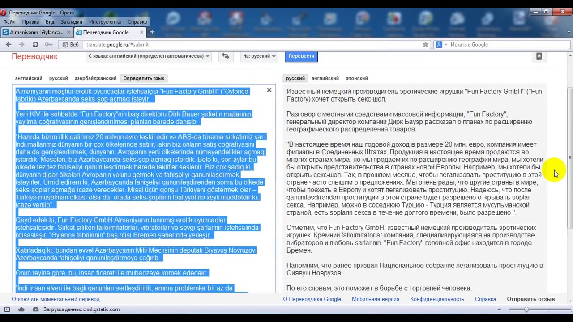This screenshot has height=322, width=573.
Task: Close the Almaniyanın Əyləncə tab
Action: tap(68, 32)
